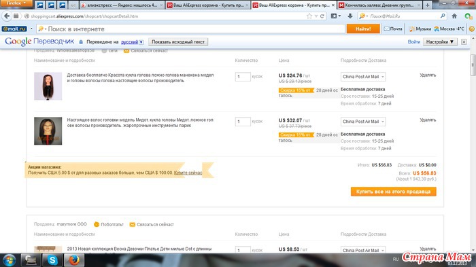Click the Google Переводчик logo
This screenshot has height=267, width=476.
click(x=39, y=41)
